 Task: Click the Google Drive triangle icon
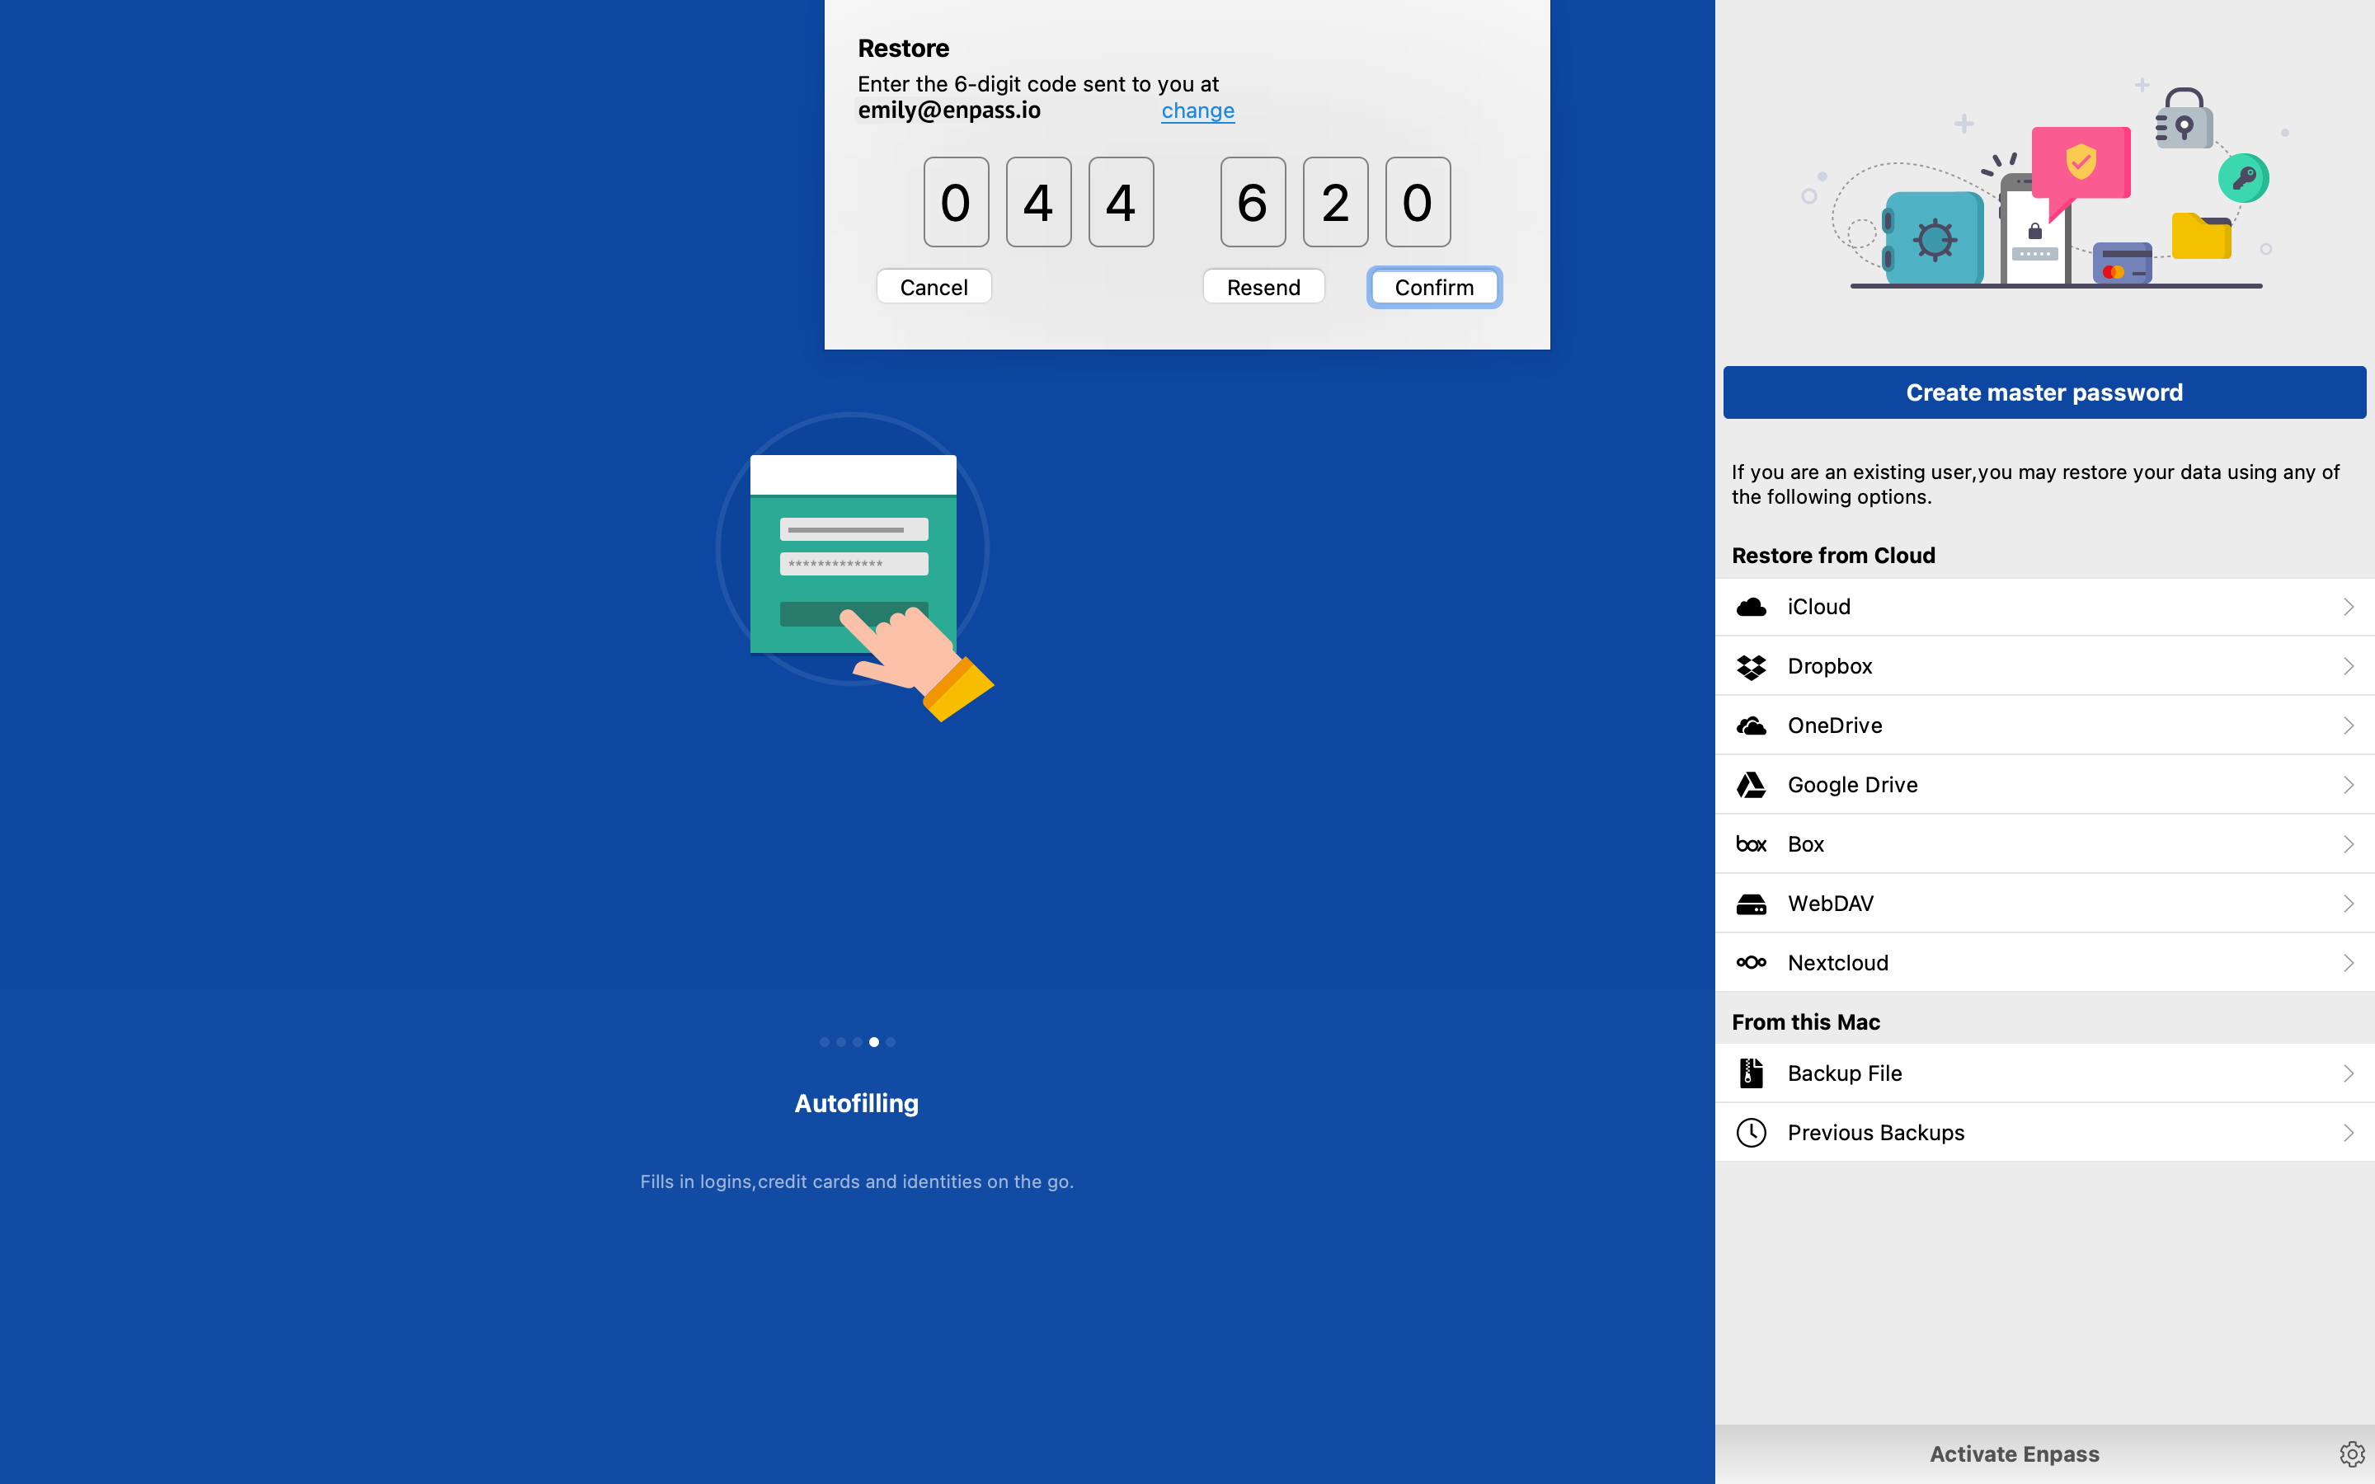click(x=1751, y=784)
